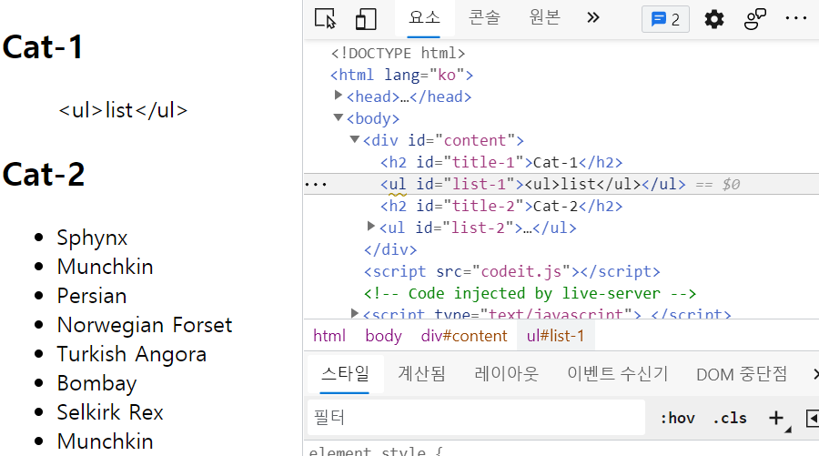The height and width of the screenshot is (456, 819).
Task: Open the 계산됨 pane tab
Action: pos(421,374)
